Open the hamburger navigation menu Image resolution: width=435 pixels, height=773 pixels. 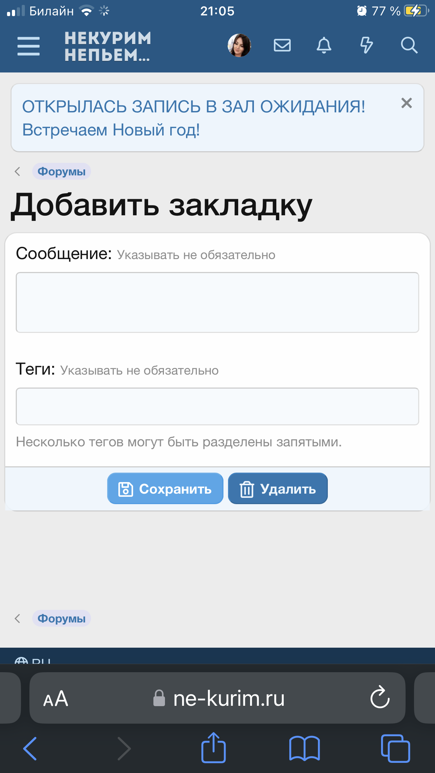pos(28,46)
